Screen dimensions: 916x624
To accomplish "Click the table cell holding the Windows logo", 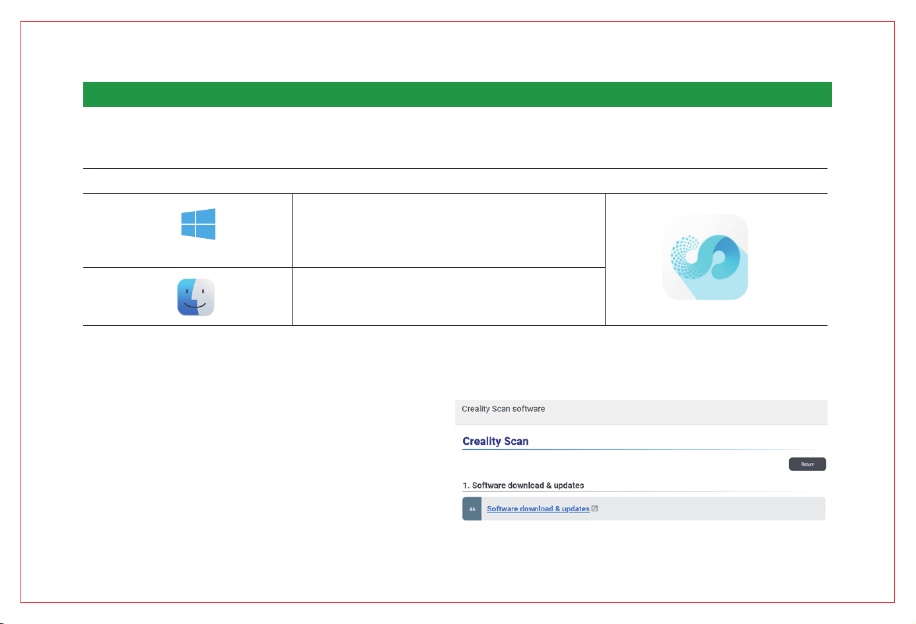I will click(x=188, y=230).
